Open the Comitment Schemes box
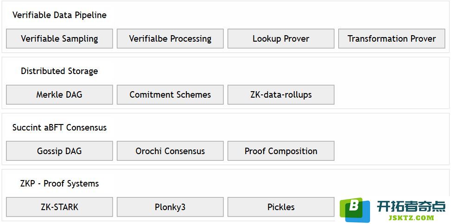Image resolution: width=451 pixels, height=224 pixels. pyautogui.click(x=170, y=94)
